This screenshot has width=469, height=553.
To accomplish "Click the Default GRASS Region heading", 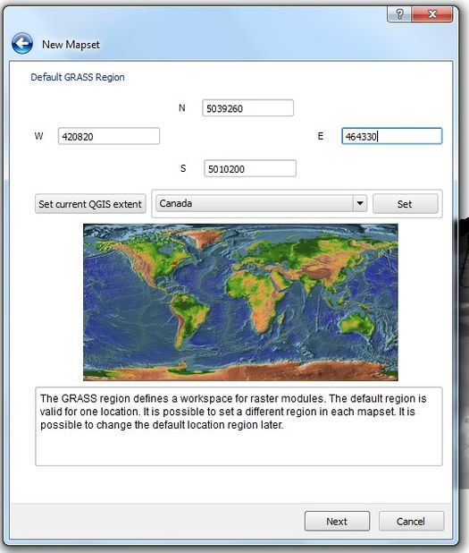I will pyautogui.click(x=78, y=77).
